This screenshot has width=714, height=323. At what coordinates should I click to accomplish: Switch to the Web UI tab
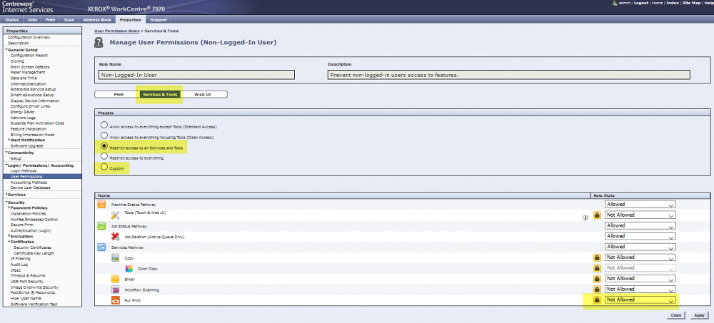(202, 94)
